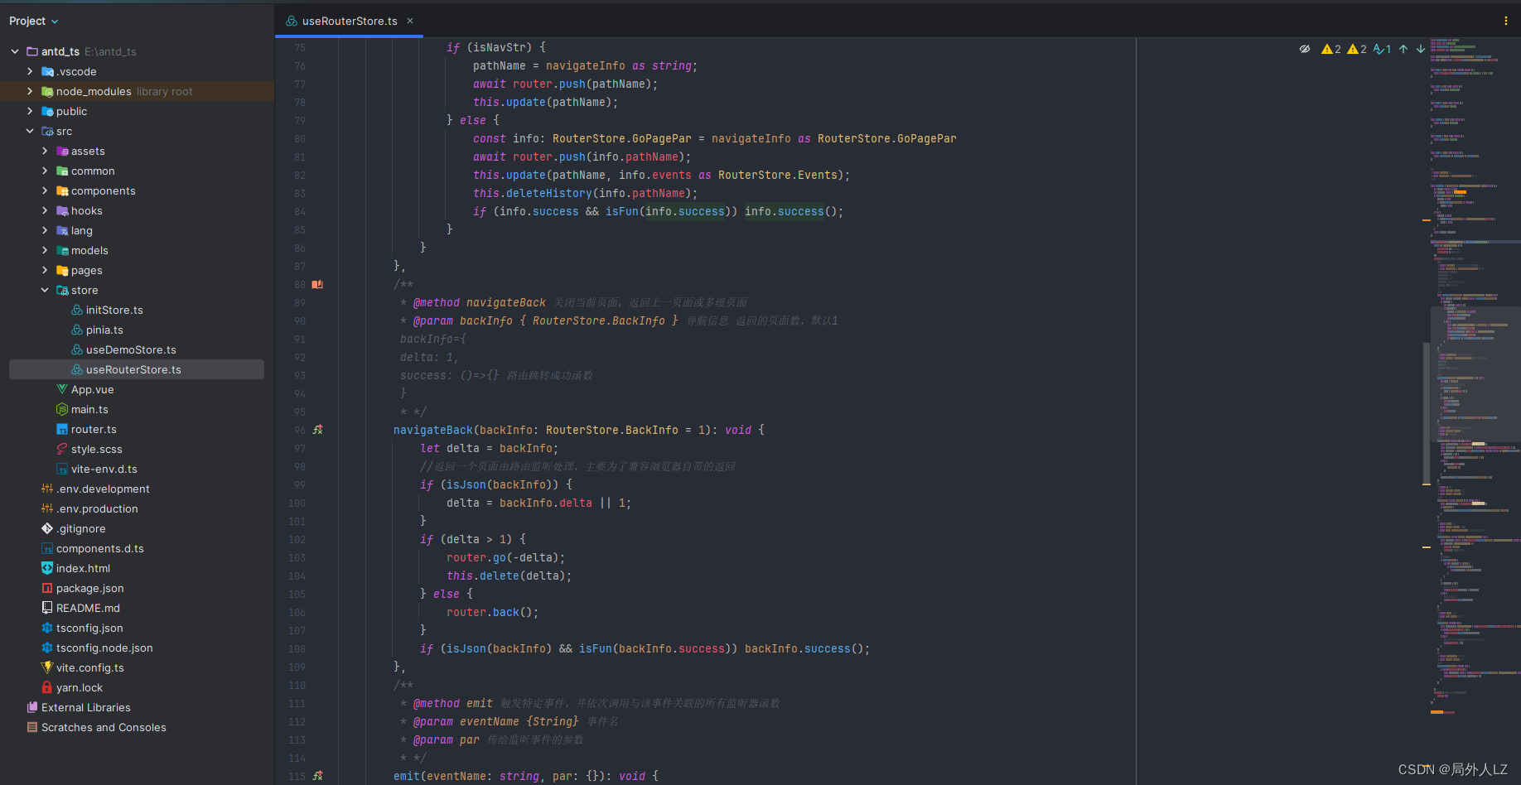Expand the hooks folder
Viewport: 1521px width, 785px height.
coord(45,210)
